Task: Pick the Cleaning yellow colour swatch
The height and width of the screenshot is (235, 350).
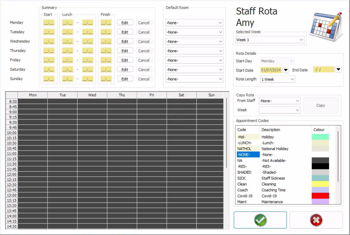Action: tap(320, 184)
